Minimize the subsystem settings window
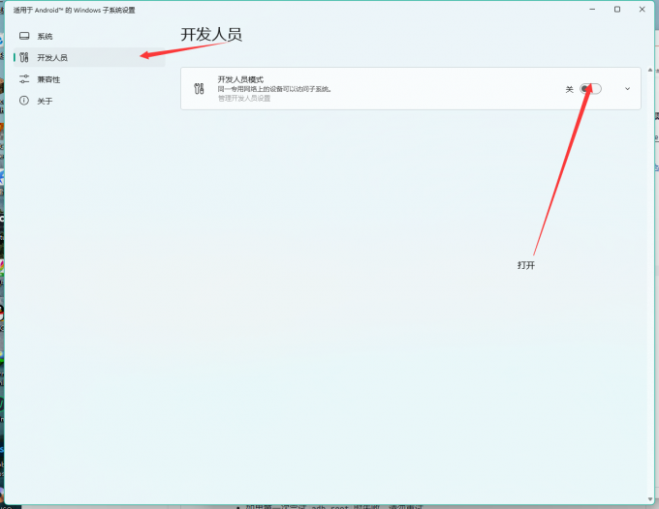The image size is (659, 509). tap(591, 10)
